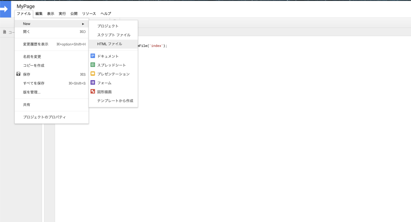Choose スクリプト ファイル in the submenu
This screenshot has height=222, width=411.
point(113,35)
